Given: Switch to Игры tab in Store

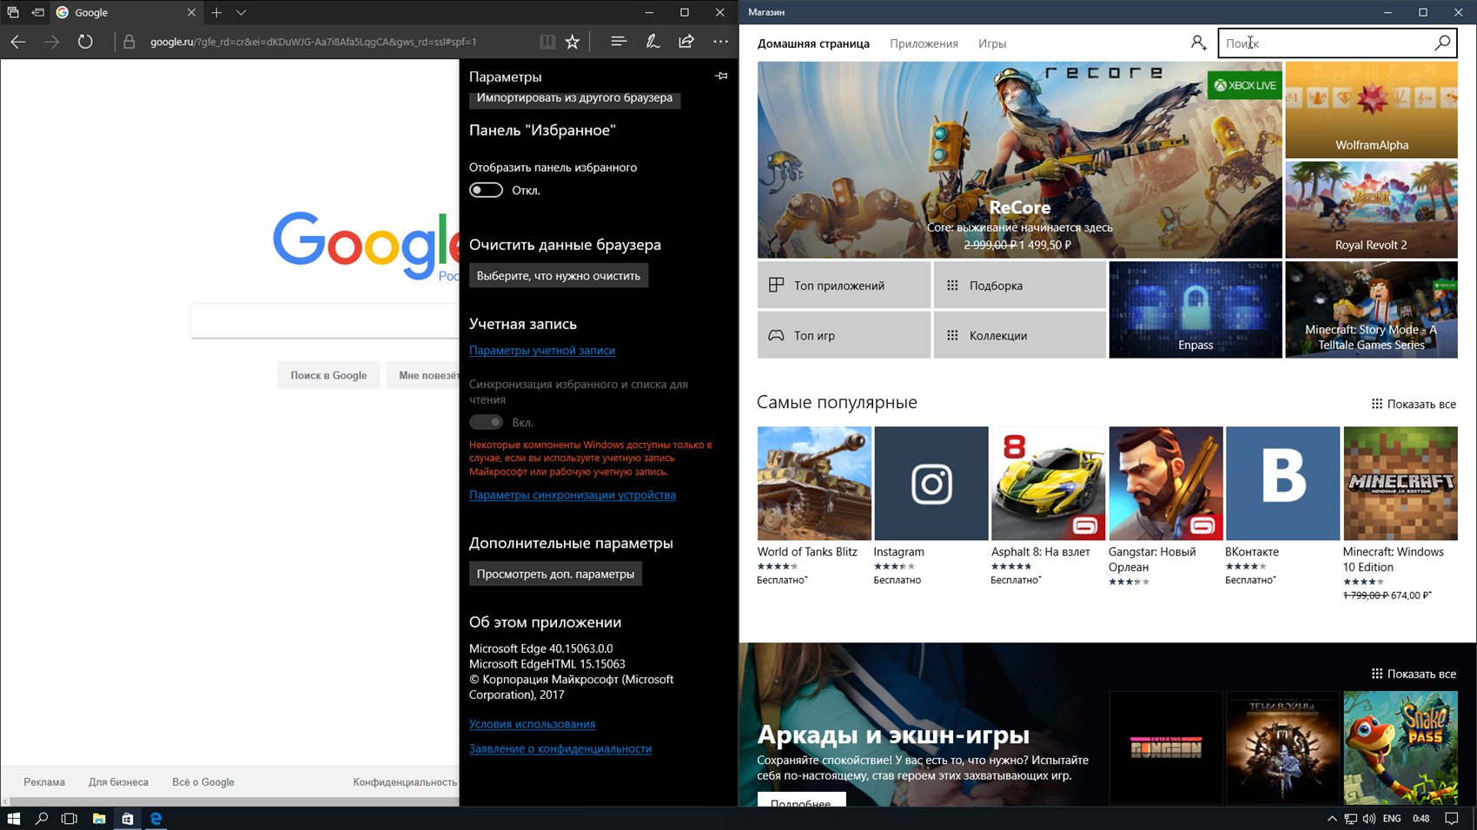Looking at the screenshot, I should 992,43.
